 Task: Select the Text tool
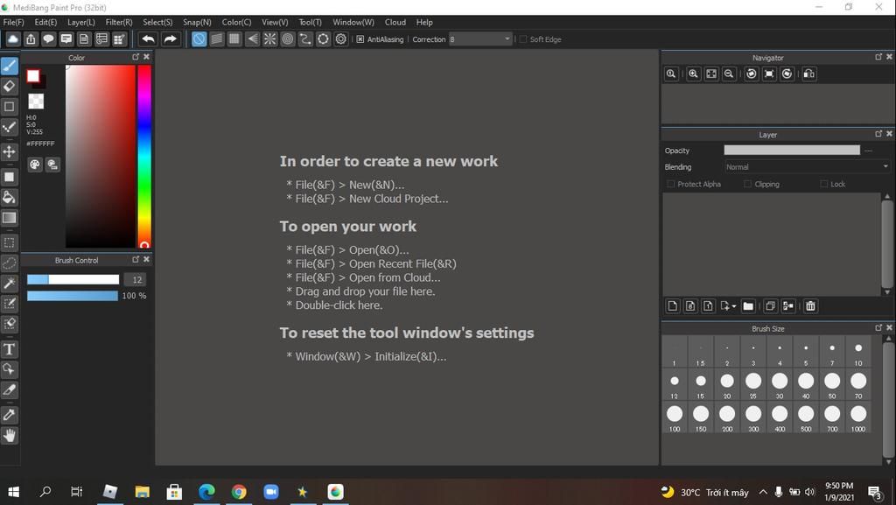click(x=9, y=349)
